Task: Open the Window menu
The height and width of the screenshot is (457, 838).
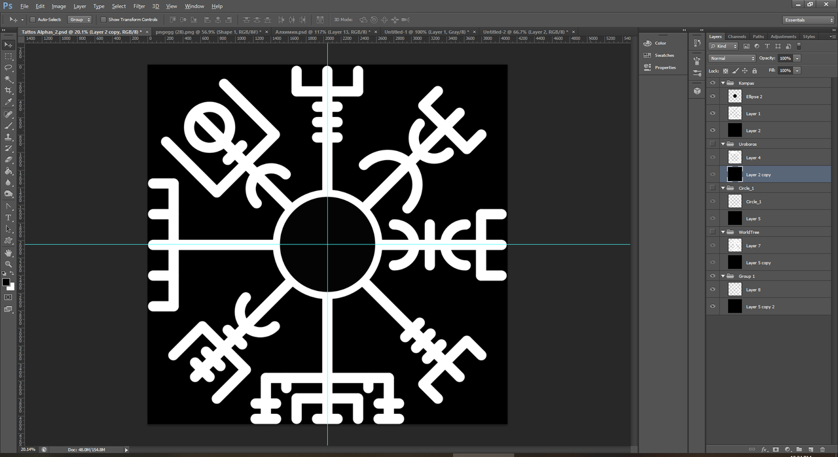Action: [194, 6]
